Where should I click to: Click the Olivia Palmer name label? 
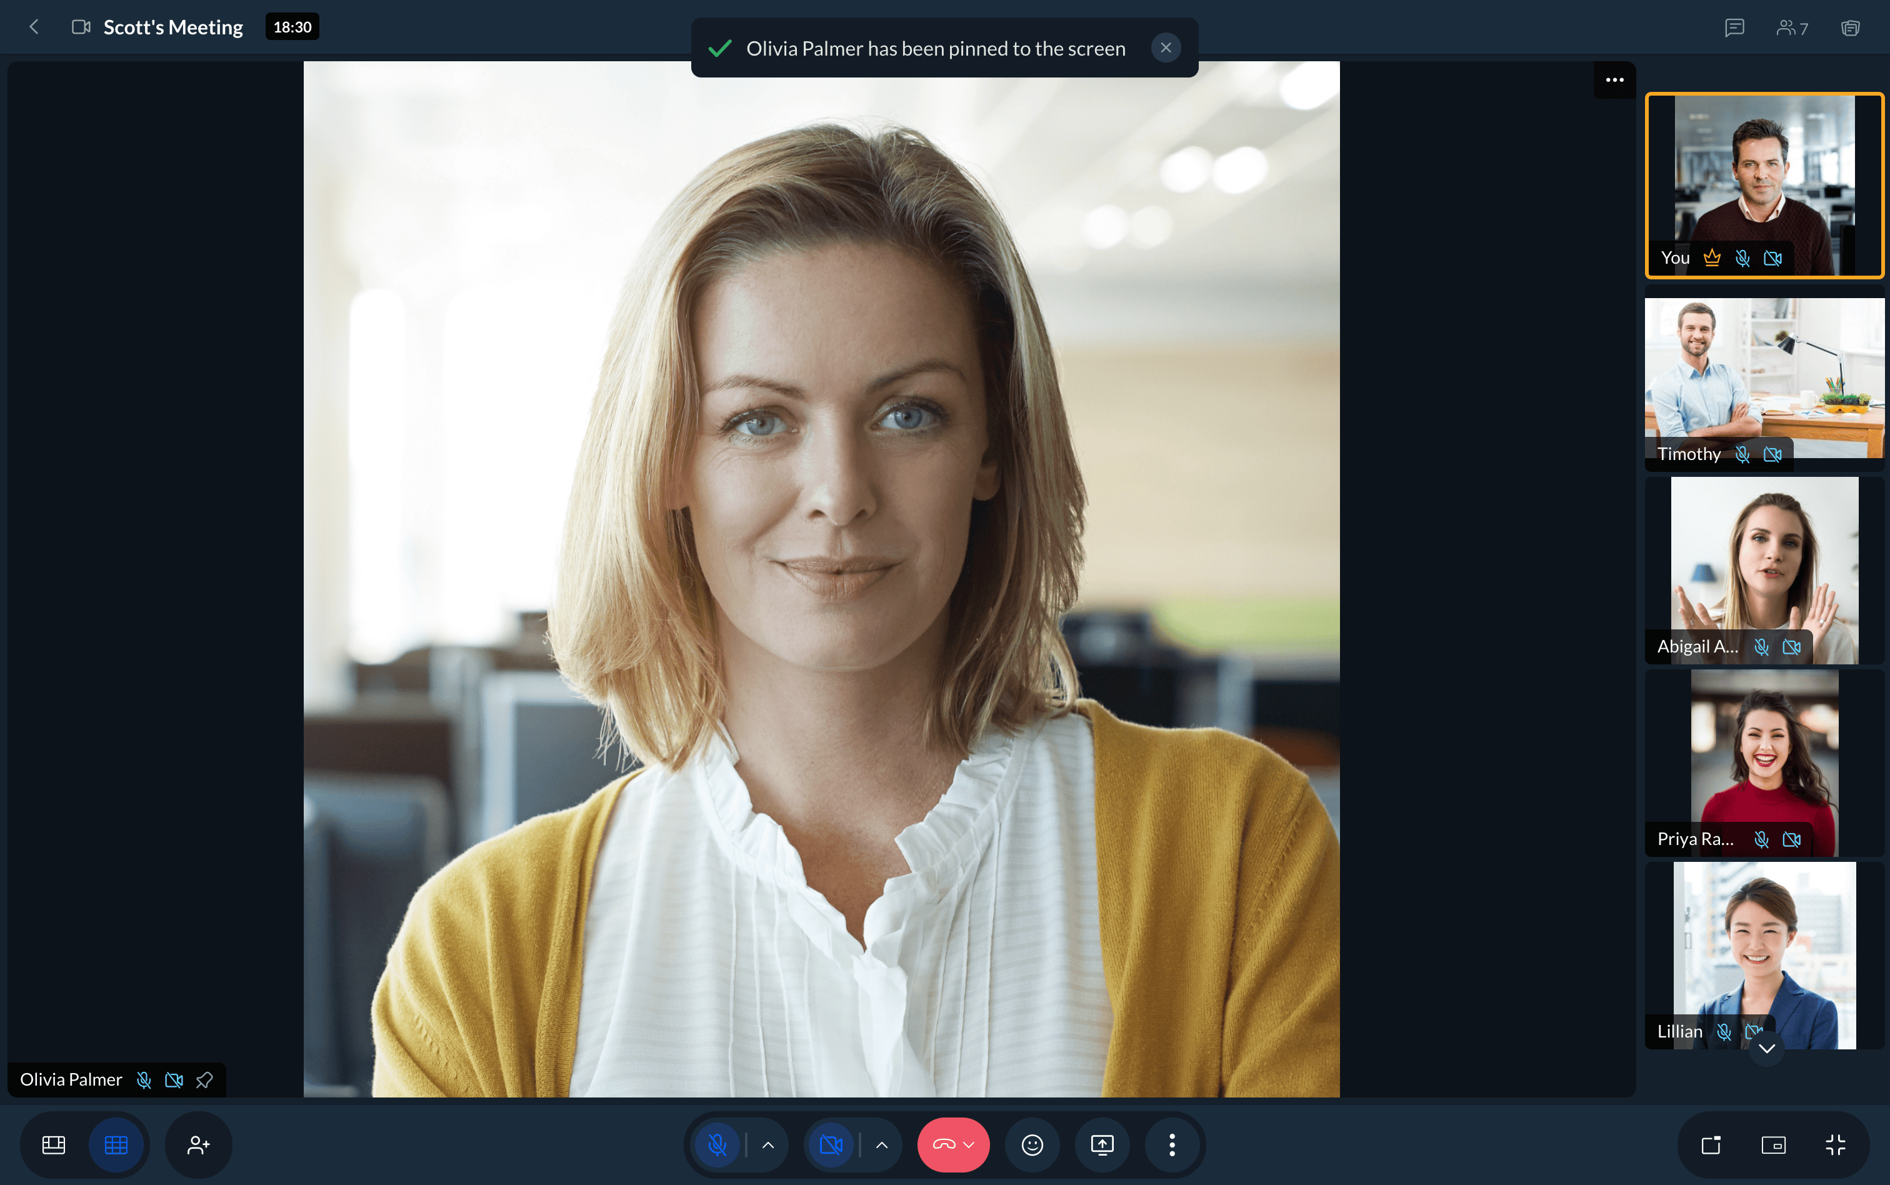pyautogui.click(x=71, y=1080)
